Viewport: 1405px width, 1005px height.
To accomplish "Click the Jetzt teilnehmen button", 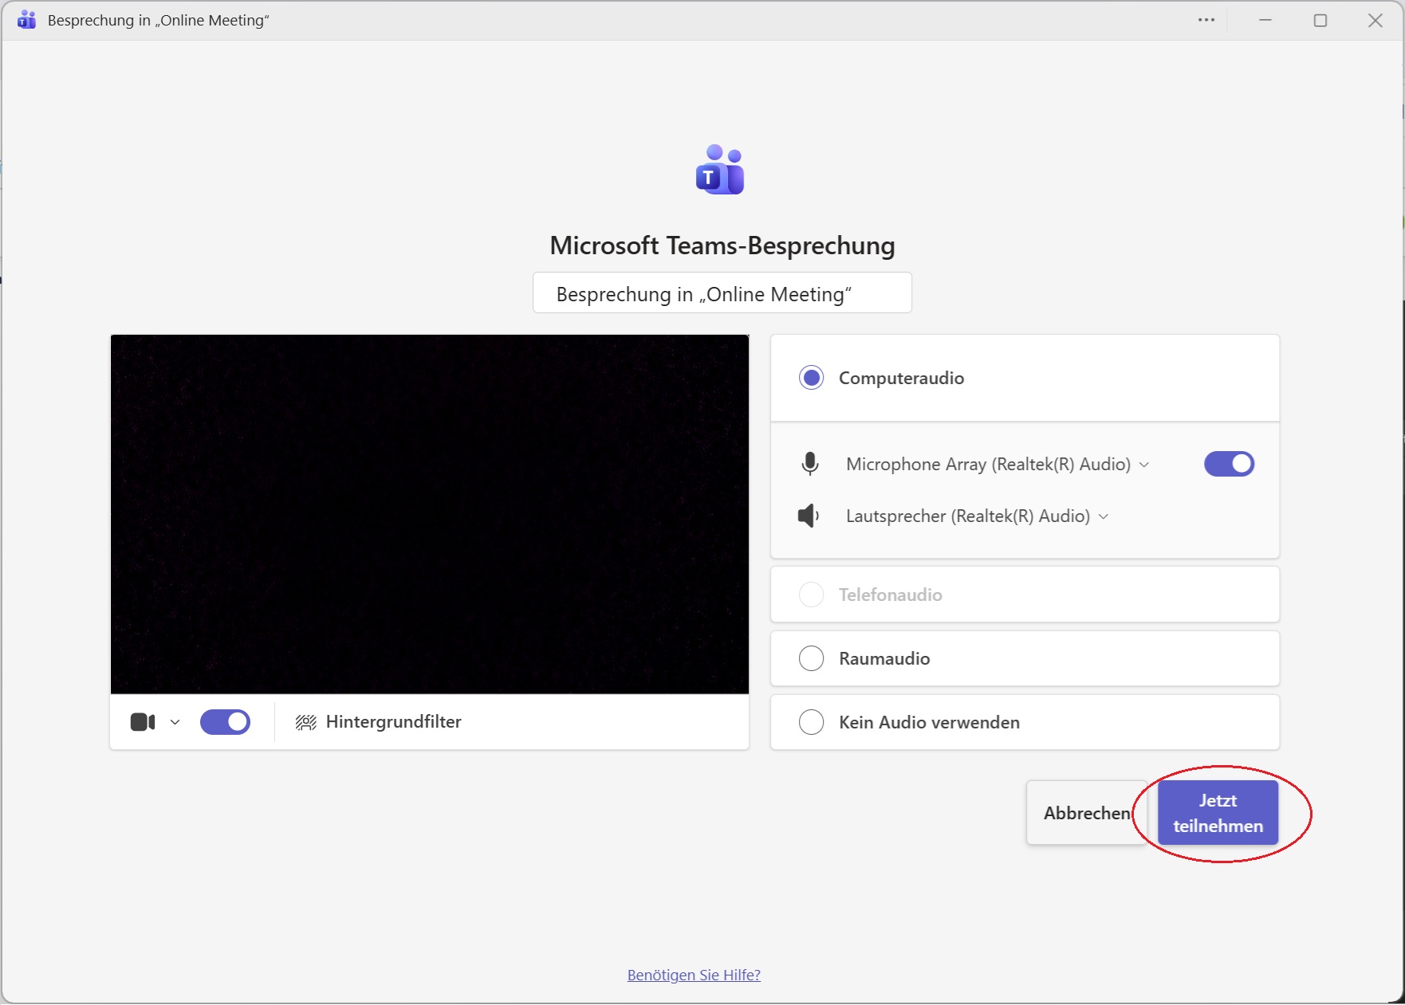I will pos(1218,812).
